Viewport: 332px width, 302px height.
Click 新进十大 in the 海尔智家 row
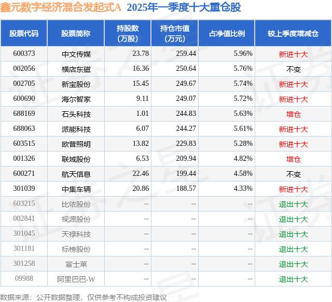click(x=293, y=99)
